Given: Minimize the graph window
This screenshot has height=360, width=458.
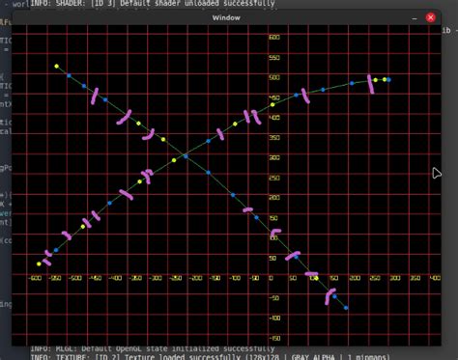Looking at the screenshot, I should [415, 18].
